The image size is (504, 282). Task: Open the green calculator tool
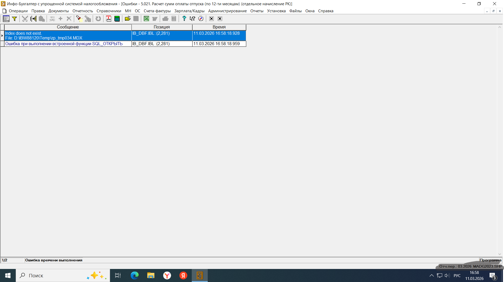coord(117,19)
